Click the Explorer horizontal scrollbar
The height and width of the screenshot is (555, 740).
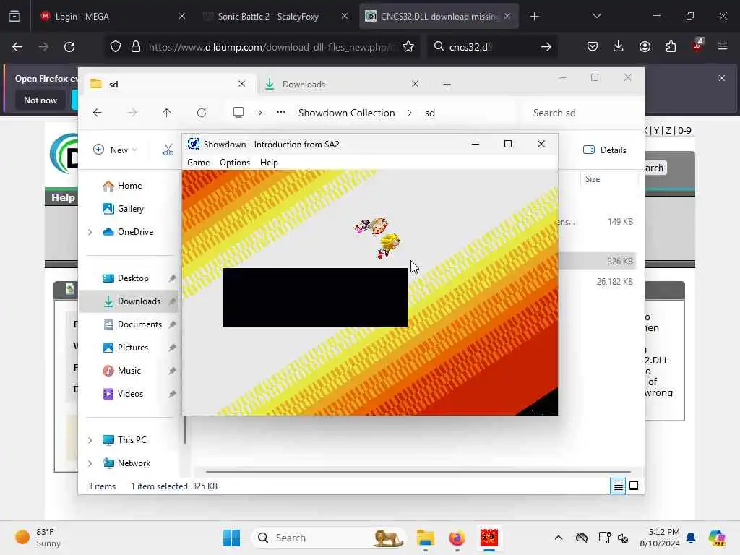[x=418, y=471]
